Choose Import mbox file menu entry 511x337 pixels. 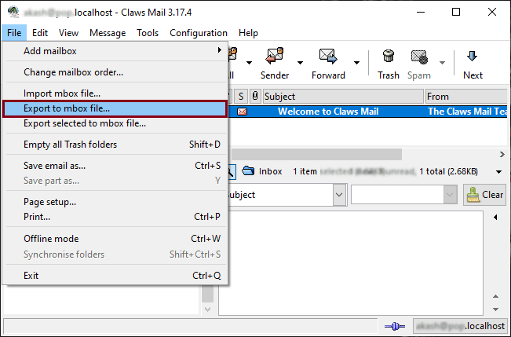[115, 93]
